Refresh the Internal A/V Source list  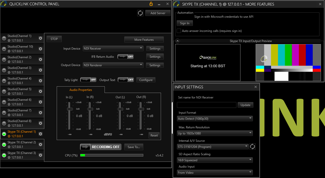[252, 147]
